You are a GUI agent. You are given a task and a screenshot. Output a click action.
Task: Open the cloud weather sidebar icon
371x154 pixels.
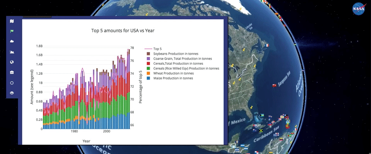[x=12, y=41]
